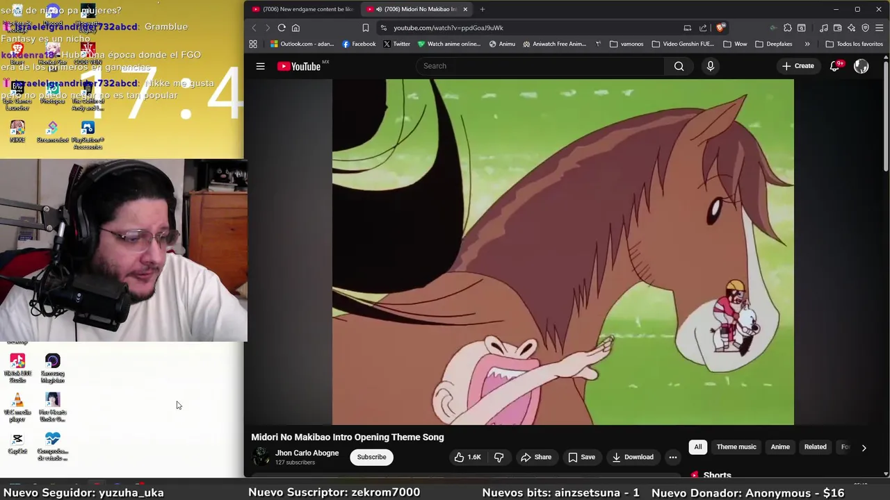Open VLC media player desktop shortcut
The height and width of the screenshot is (500, 890).
[17, 408]
